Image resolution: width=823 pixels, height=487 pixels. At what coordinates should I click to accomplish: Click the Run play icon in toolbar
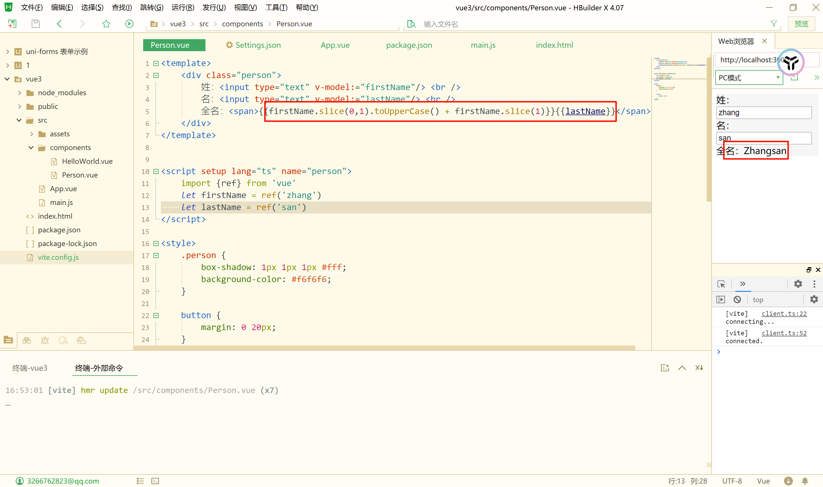129,24
